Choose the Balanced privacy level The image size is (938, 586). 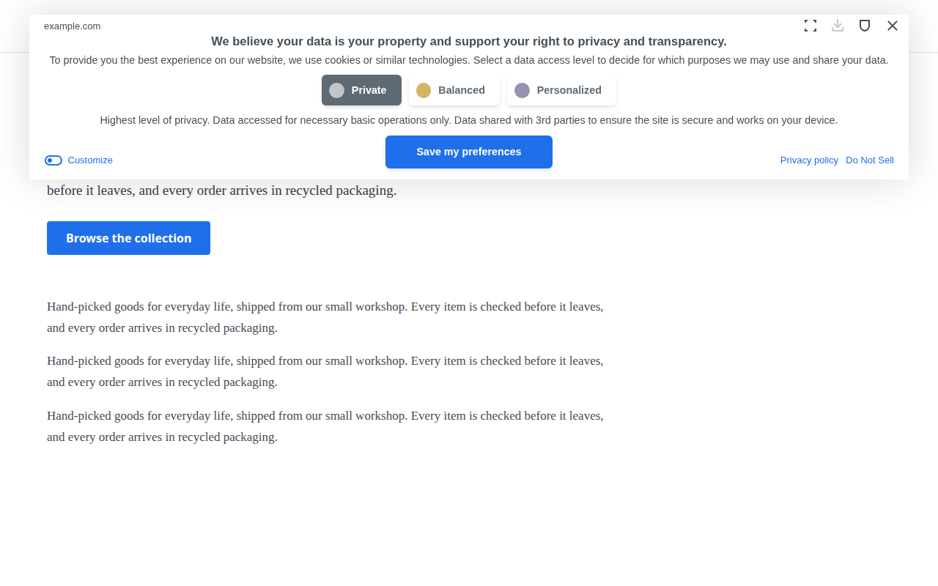point(454,90)
